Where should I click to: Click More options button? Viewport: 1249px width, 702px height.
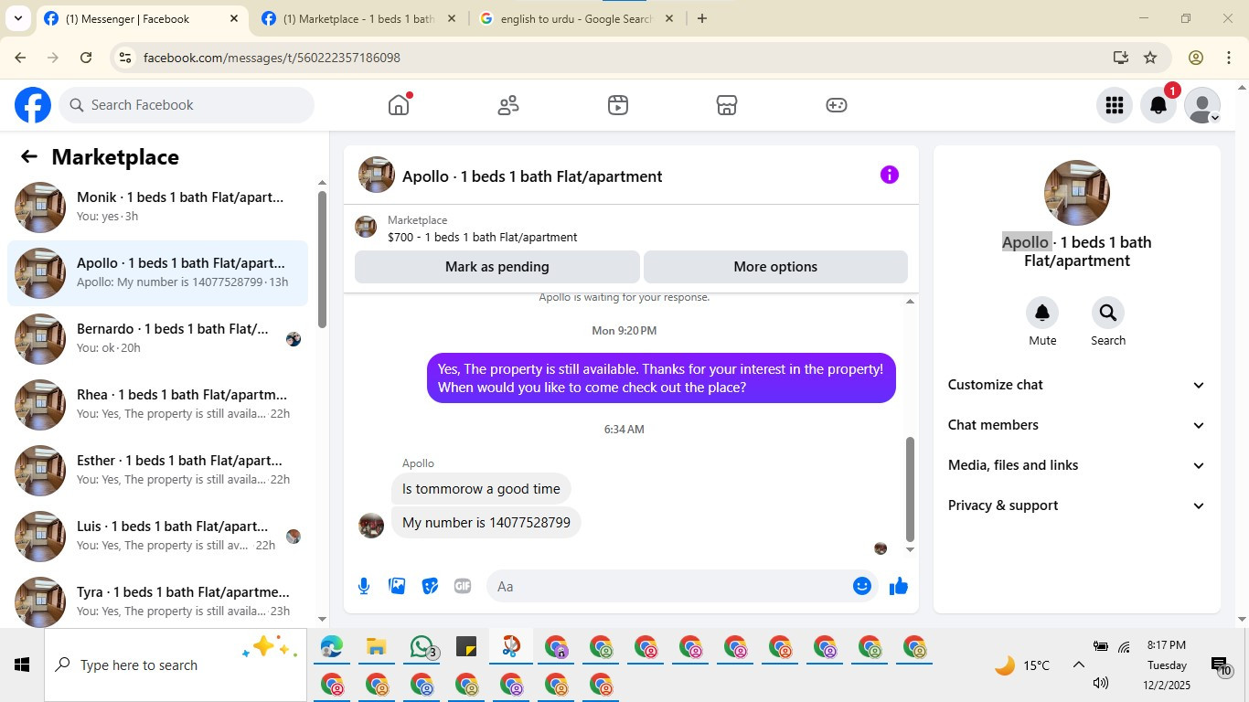(x=775, y=267)
